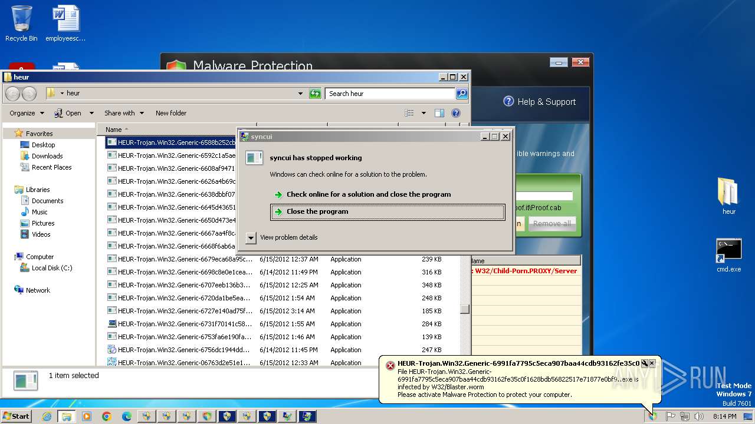Click the Forward arrow in heur window
Viewport: 755px width, 424px height.
coord(29,94)
